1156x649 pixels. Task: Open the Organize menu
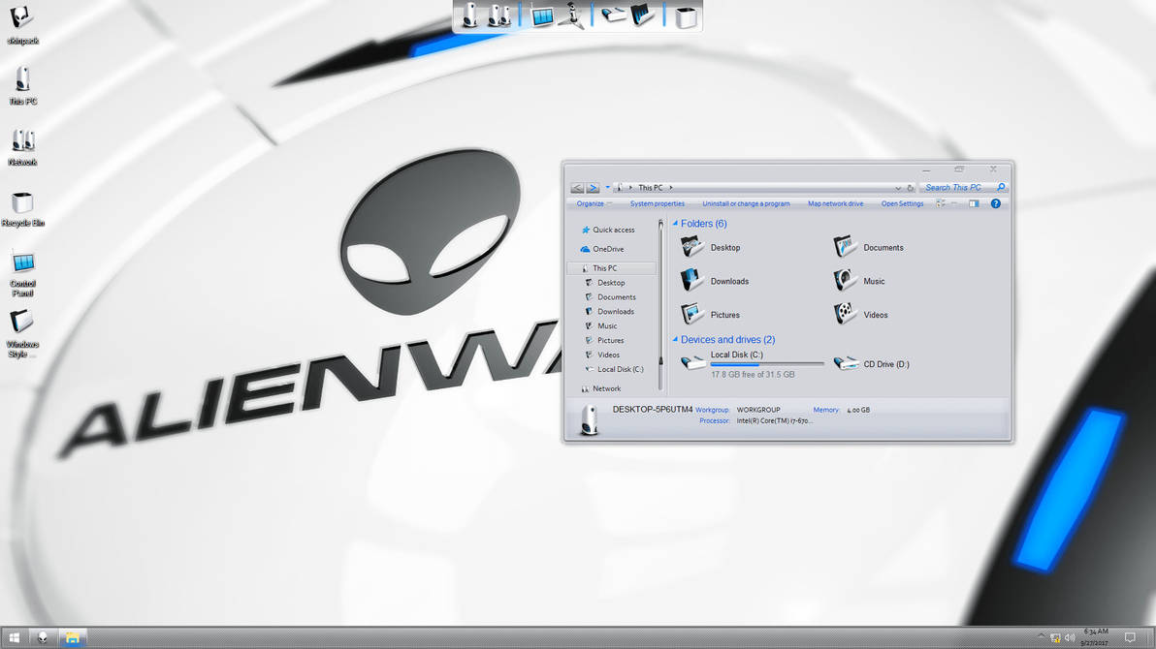click(x=593, y=203)
